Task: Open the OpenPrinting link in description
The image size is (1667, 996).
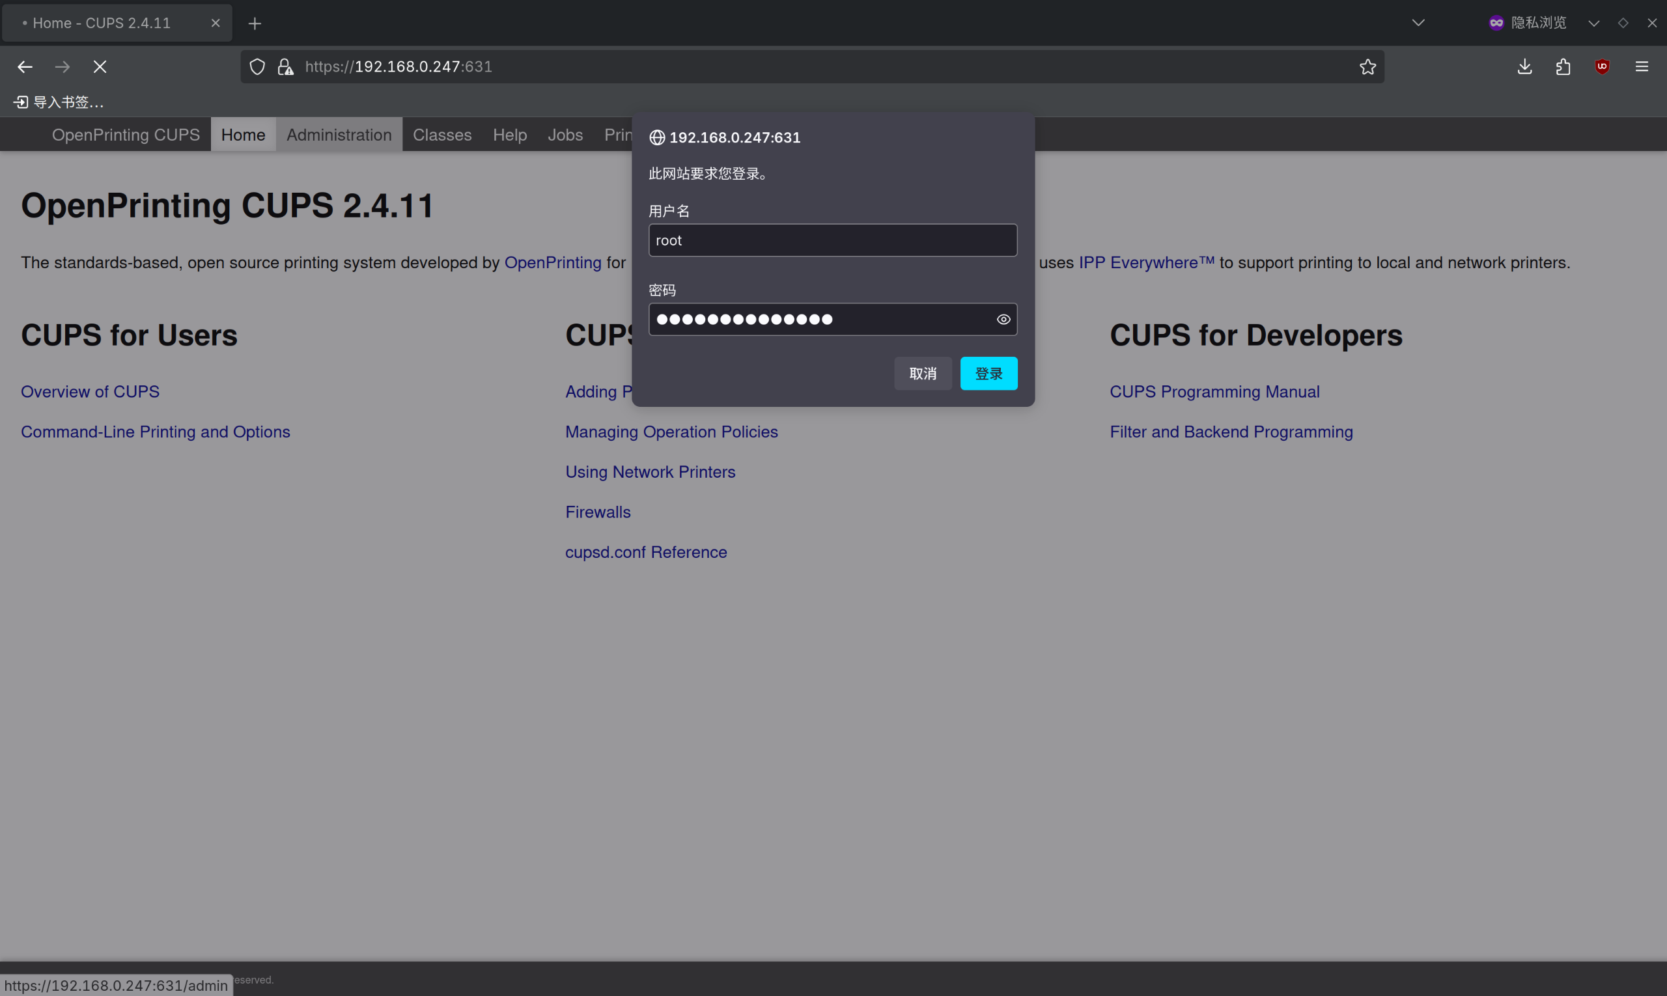Action: 553,262
